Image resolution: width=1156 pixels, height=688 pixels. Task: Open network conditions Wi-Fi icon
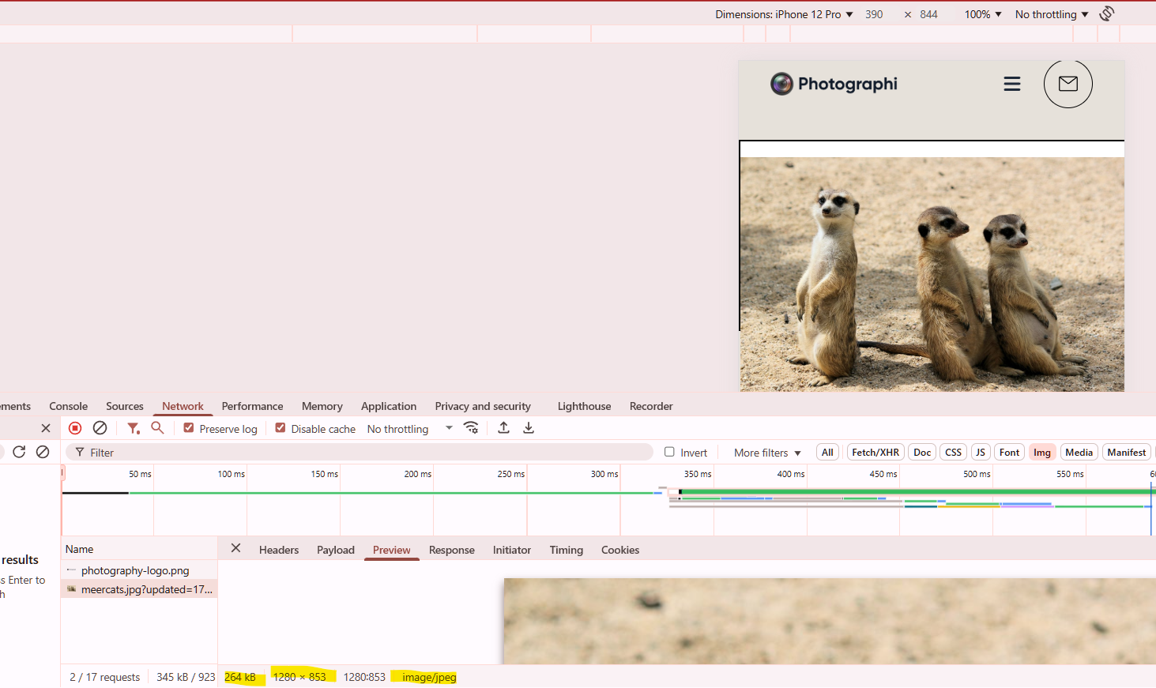coord(471,428)
